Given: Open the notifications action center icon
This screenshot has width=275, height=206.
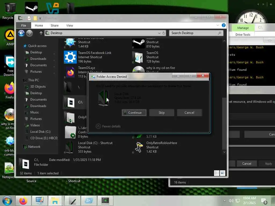Looking at the screenshot, I should click(264, 201).
